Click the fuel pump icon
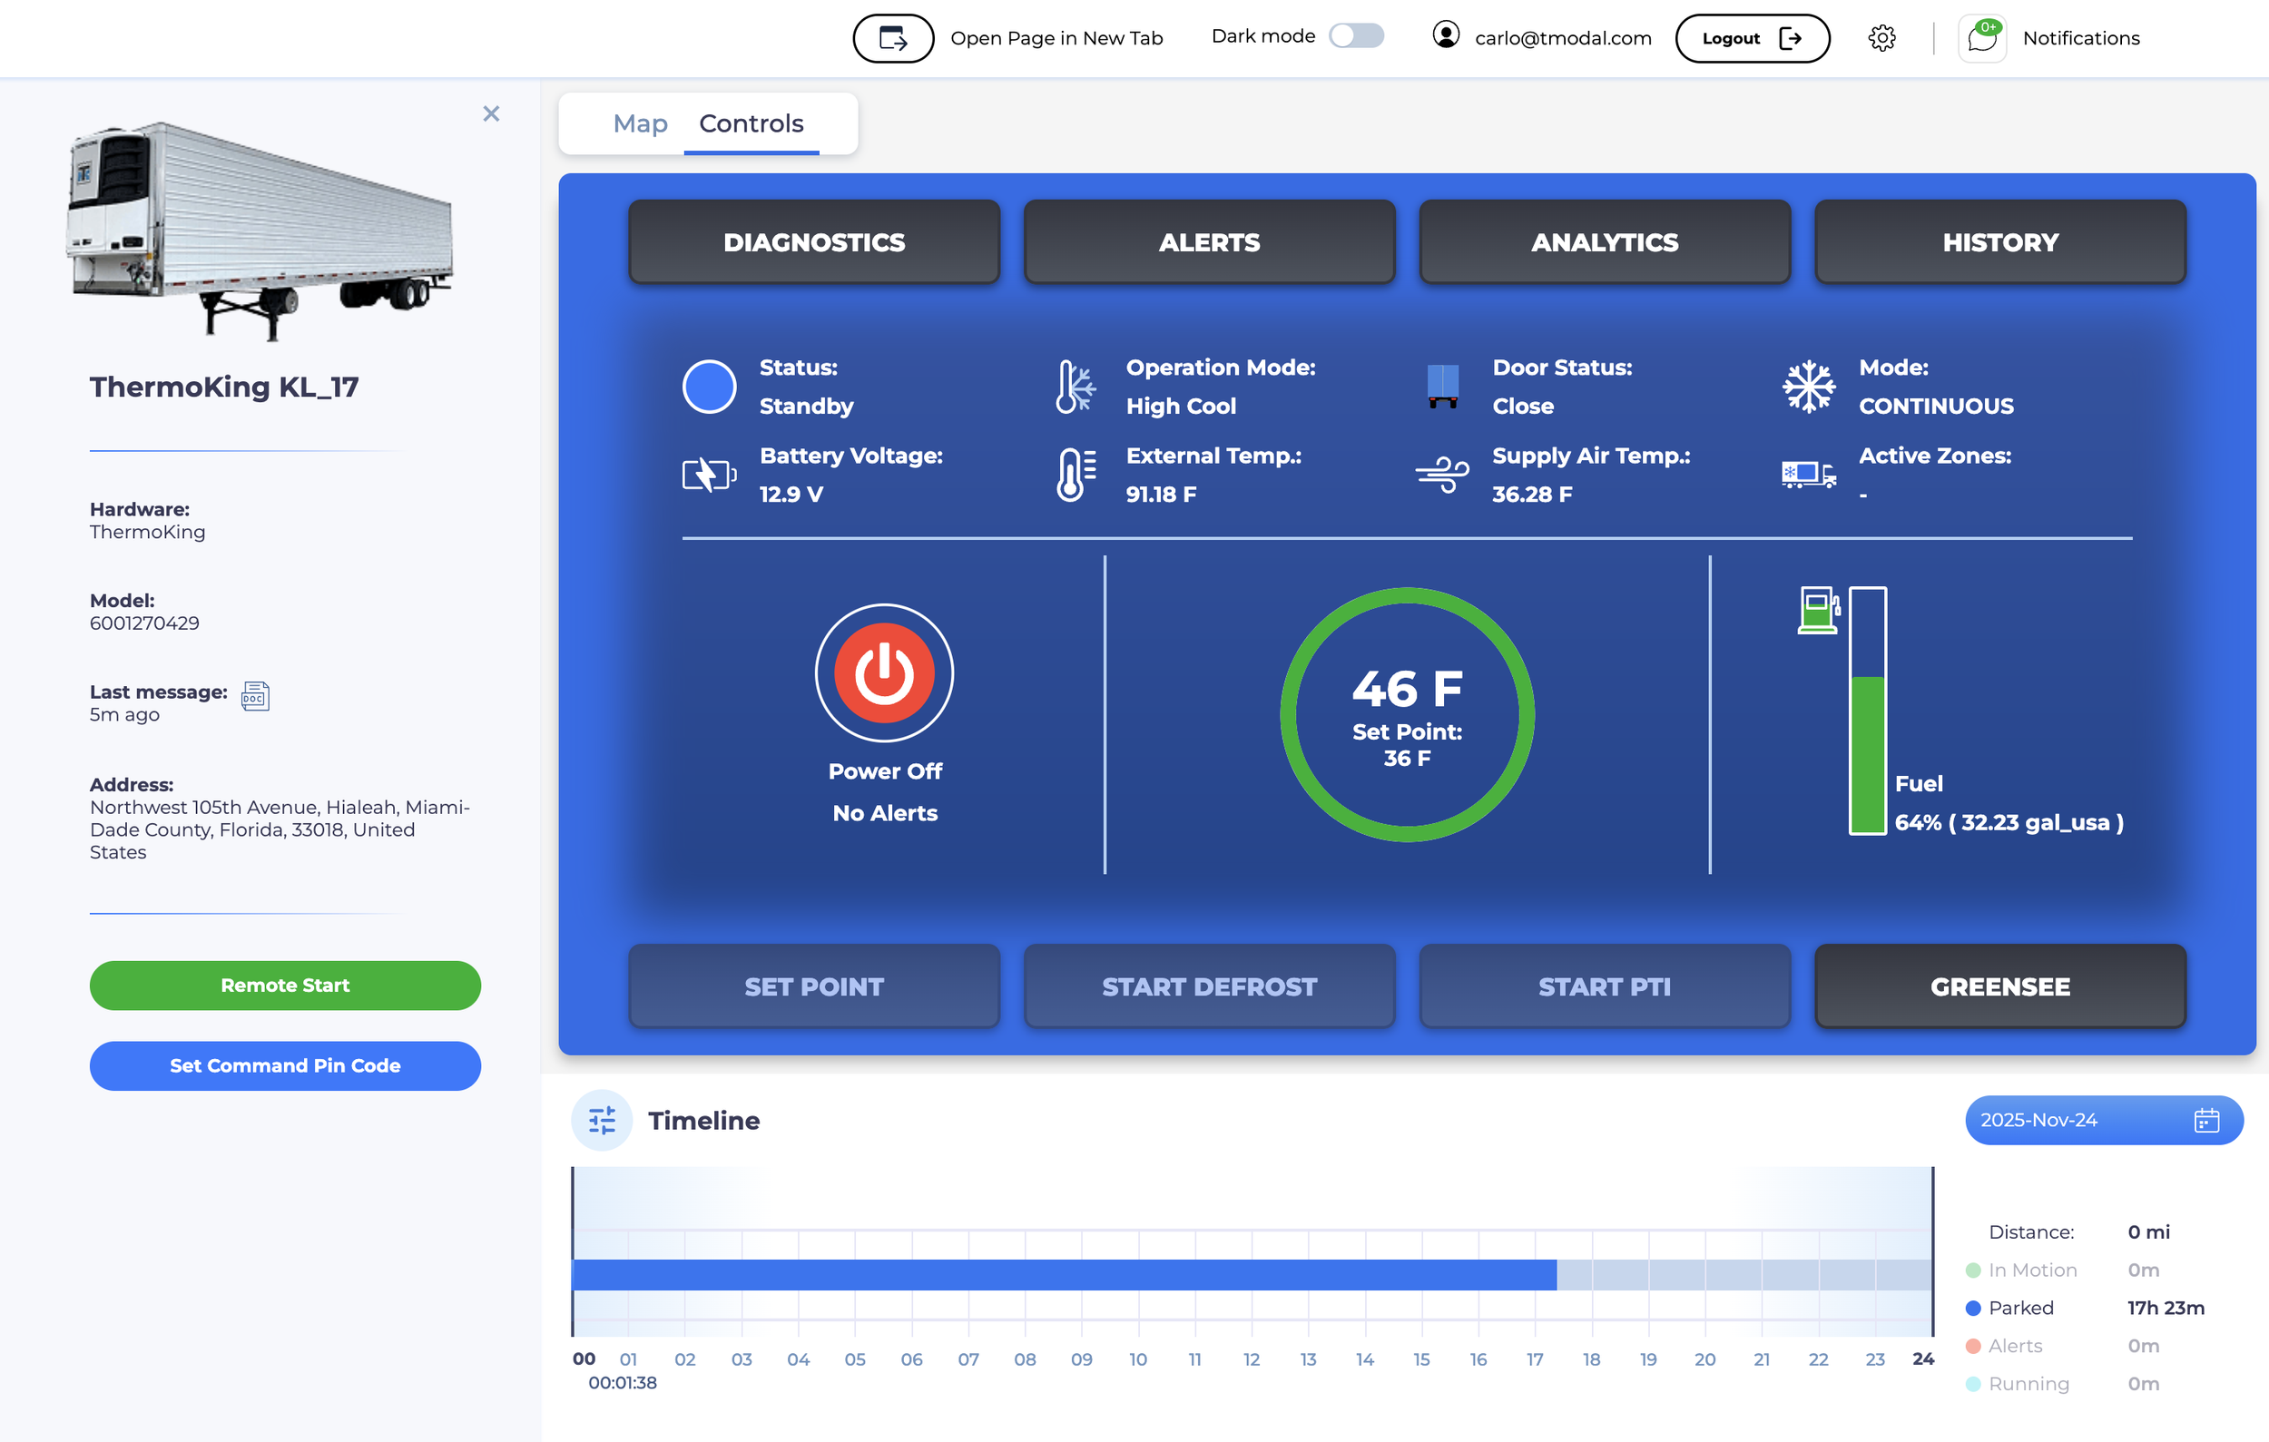Screen dimensions: 2269x1442 pyautogui.click(x=1818, y=611)
